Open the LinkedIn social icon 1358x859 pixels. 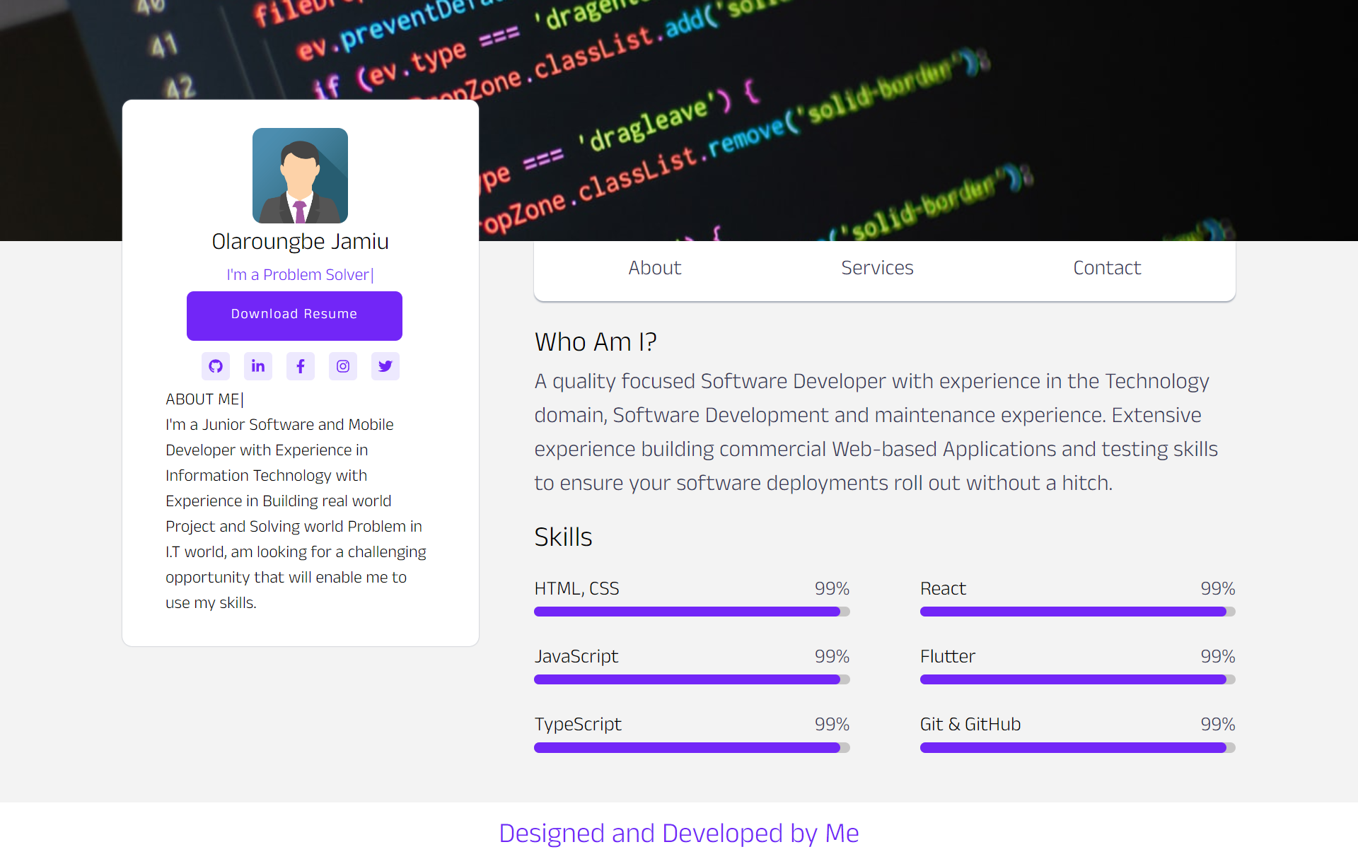tap(258, 366)
